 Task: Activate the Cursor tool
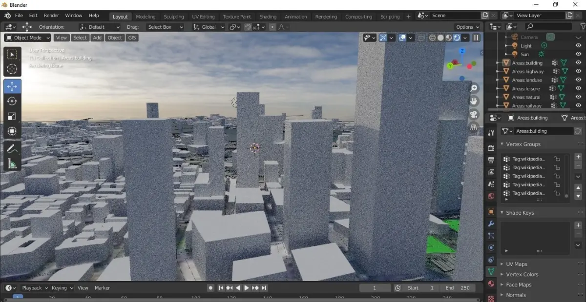(x=12, y=69)
